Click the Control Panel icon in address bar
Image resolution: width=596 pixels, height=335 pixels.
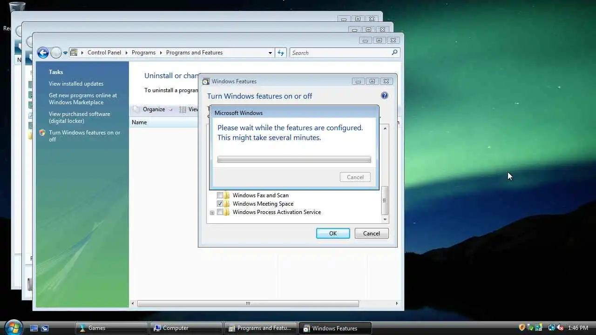coord(74,53)
